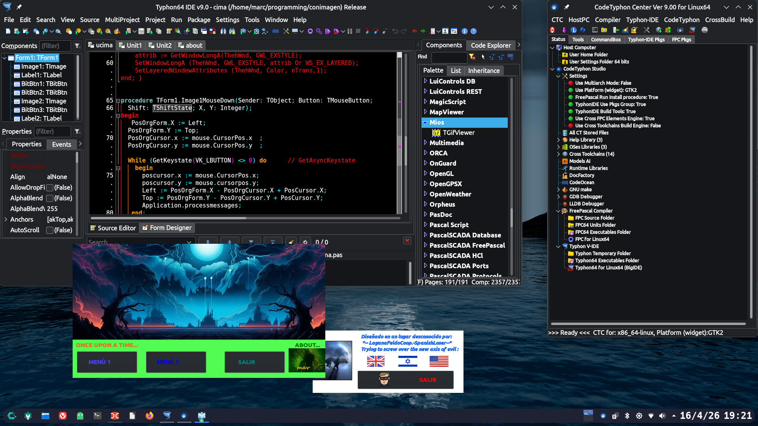Toggle the AutoScroll checkbox

coord(50,230)
